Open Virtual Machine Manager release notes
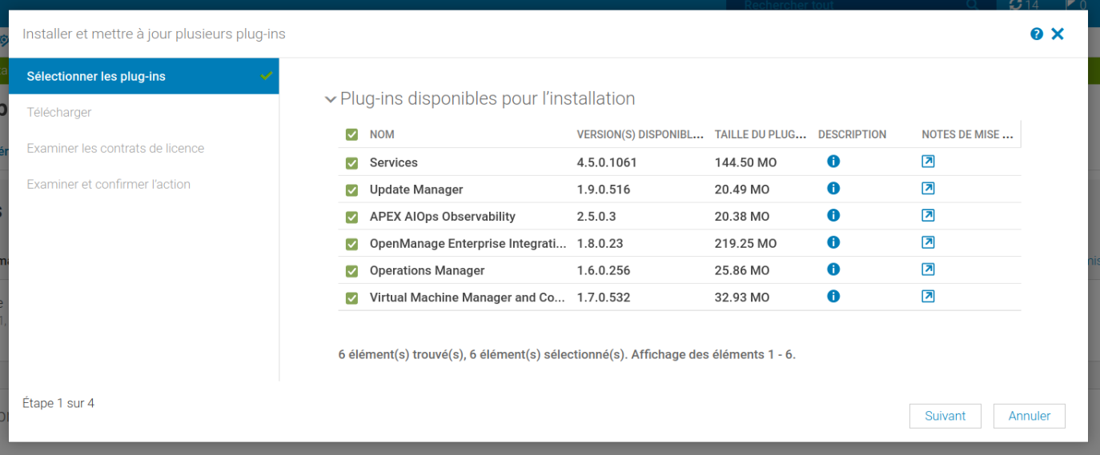The width and height of the screenshot is (1100, 455). 928,297
